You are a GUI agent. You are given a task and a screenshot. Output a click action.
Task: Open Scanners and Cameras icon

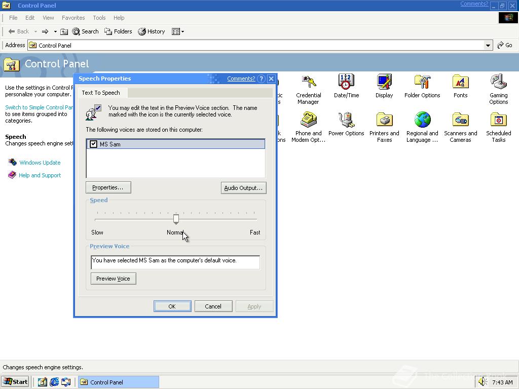click(x=460, y=127)
